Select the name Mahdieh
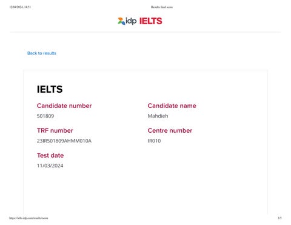This screenshot has height=225, width=291. (158, 116)
